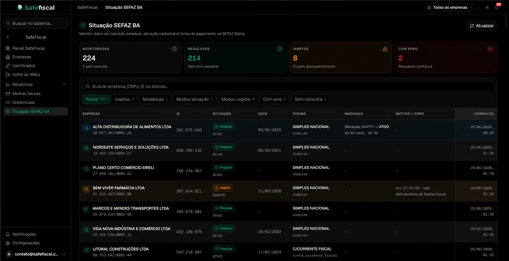Click the Regular badge for LITORAL CONSTRUÇÕES
Image resolution: width=509 pixels, height=261 pixels.
[224, 249]
